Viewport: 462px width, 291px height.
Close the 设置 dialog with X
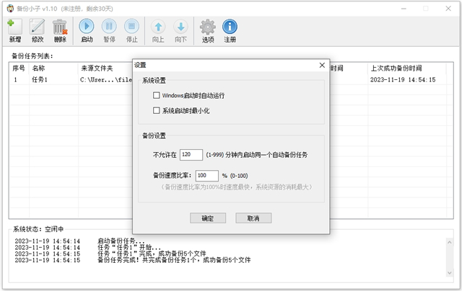(323, 65)
